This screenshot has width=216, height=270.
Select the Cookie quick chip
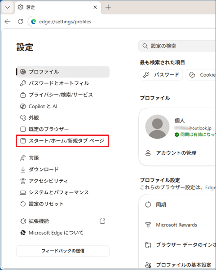[201, 75]
